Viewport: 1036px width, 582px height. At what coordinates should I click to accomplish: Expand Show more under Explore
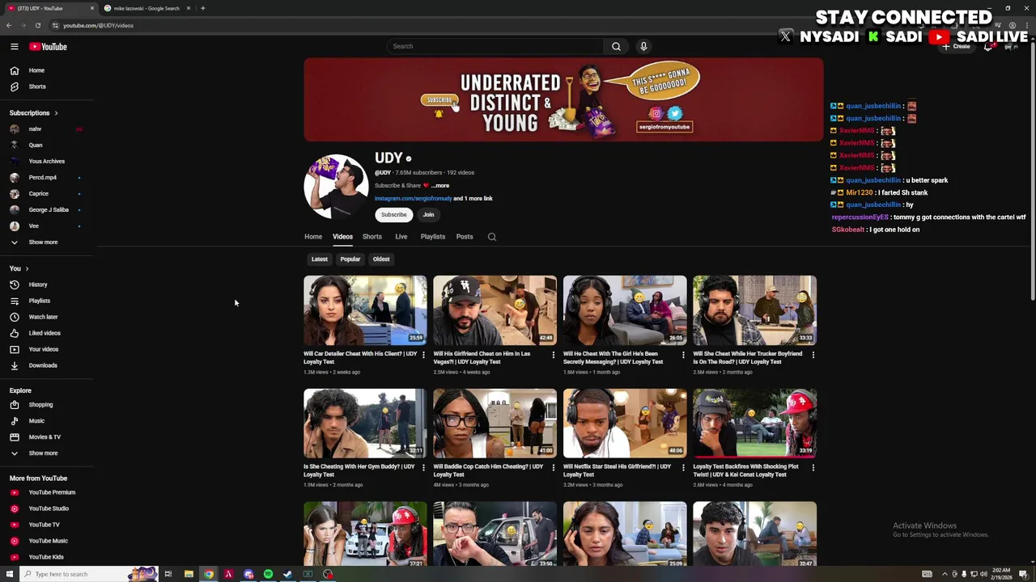coord(46,453)
